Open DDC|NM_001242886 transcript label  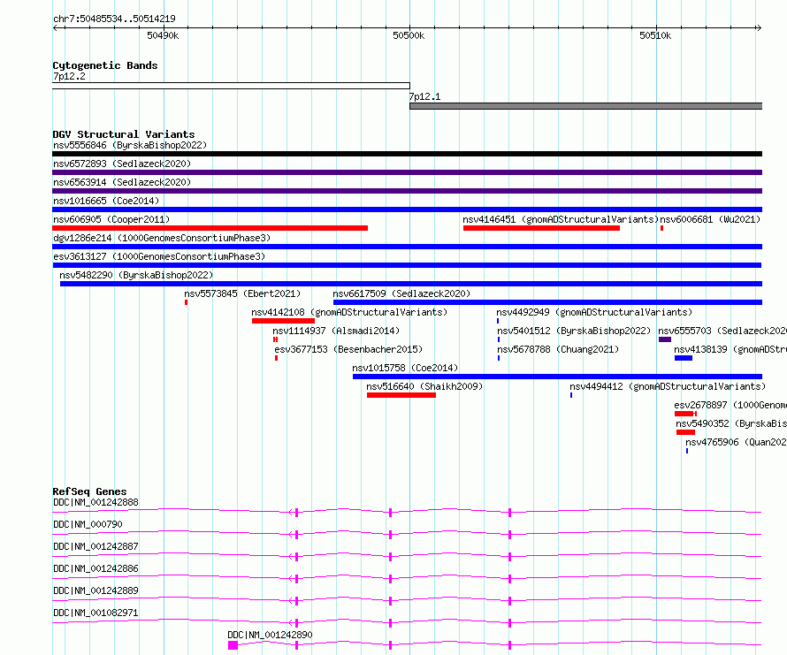(96, 568)
